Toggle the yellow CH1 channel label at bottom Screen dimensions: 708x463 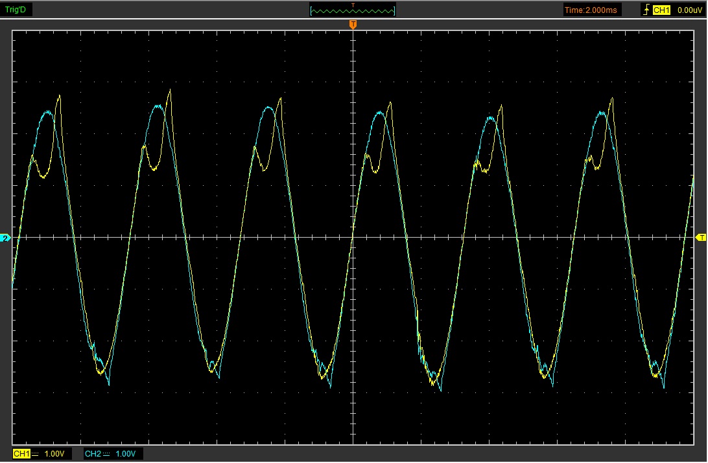click(21, 454)
